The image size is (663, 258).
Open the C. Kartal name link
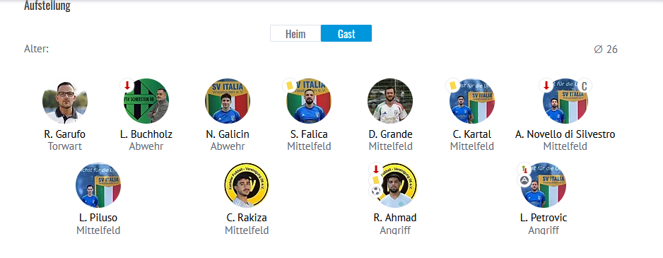tap(472, 134)
